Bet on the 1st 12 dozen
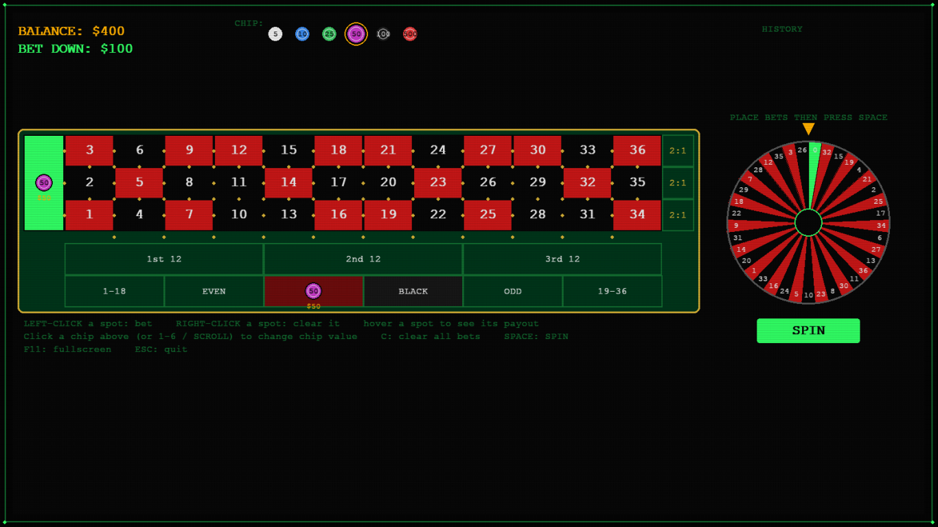This screenshot has width=938, height=527. click(x=164, y=259)
